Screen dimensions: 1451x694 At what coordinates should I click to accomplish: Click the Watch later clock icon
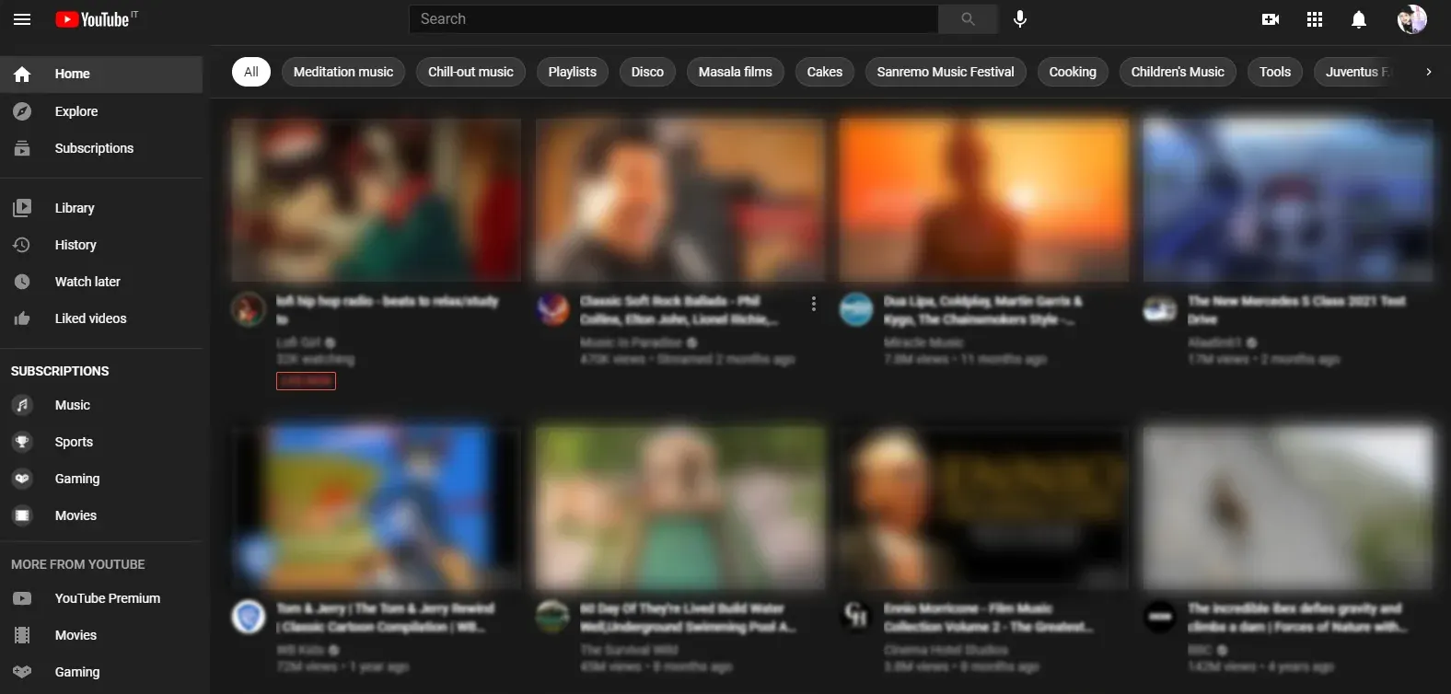[x=22, y=282]
